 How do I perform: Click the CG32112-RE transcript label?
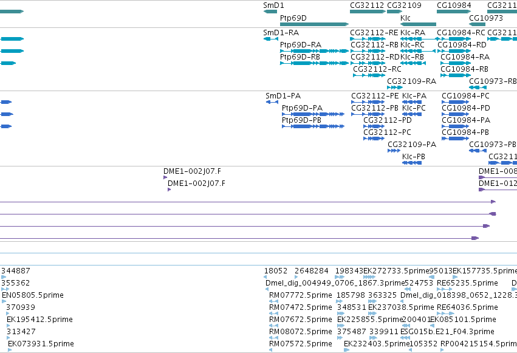(x=374, y=33)
